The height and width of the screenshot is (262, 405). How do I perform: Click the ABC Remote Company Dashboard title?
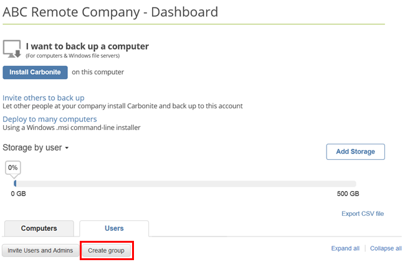point(110,12)
